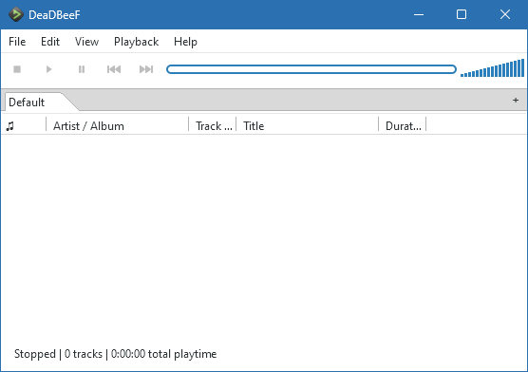528x372 pixels.
Task: Sort by the playing note icon column
Action: coord(24,126)
